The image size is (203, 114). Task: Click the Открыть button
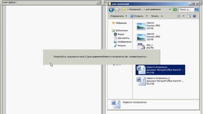pyautogui.click(x=137, y=16)
